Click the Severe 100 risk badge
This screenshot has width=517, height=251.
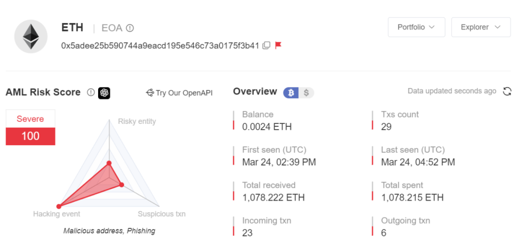(30, 128)
